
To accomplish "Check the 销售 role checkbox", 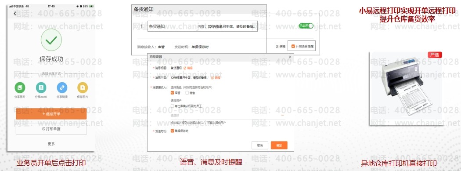I will click(187, 93).
